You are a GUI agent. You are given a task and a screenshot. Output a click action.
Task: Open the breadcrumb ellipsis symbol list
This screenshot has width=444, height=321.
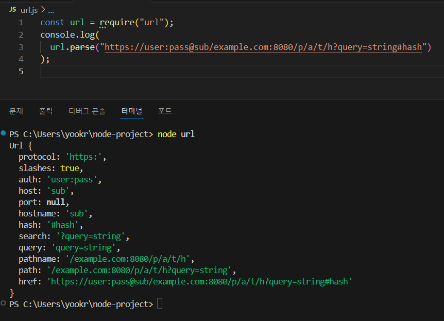pos(51,11)
